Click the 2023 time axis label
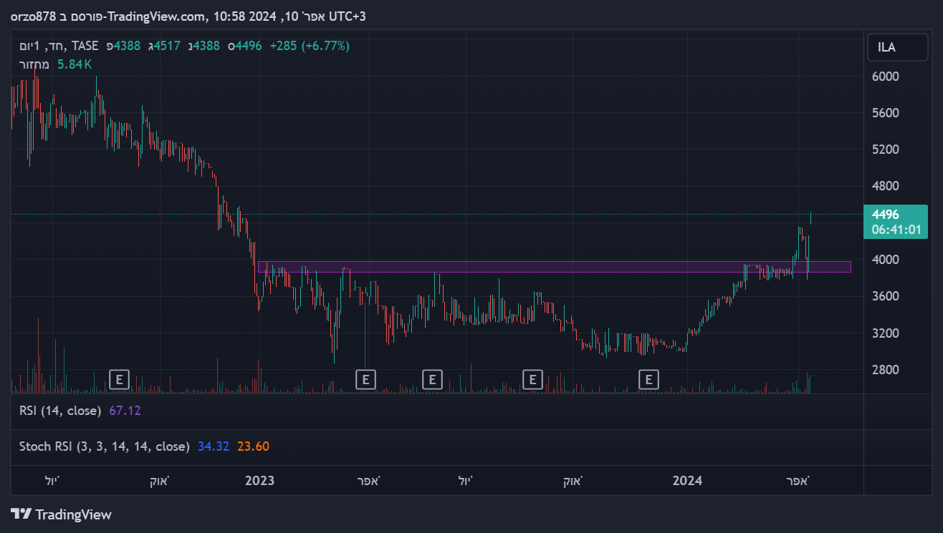Image resolution: width=943 pixels, height=533 pixels. (259, 481)
